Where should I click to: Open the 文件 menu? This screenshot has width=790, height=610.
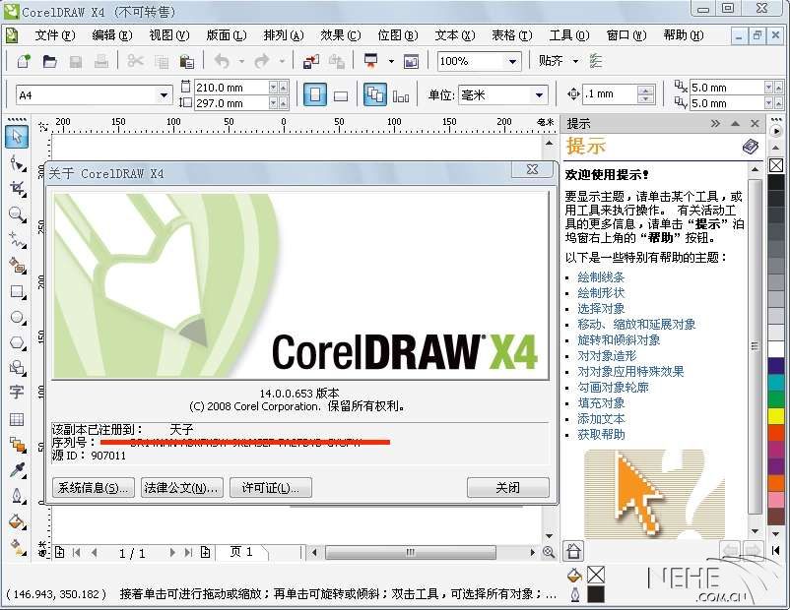(54, 35)
